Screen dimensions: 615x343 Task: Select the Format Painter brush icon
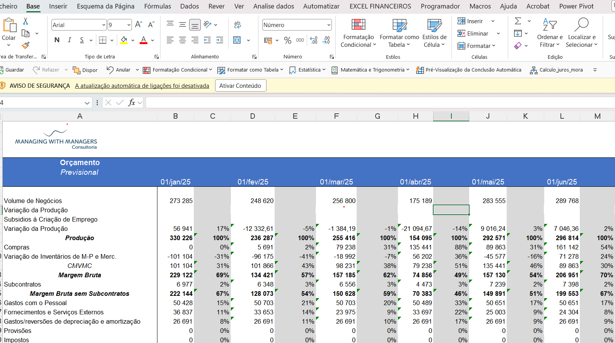[x=26, y=45]
